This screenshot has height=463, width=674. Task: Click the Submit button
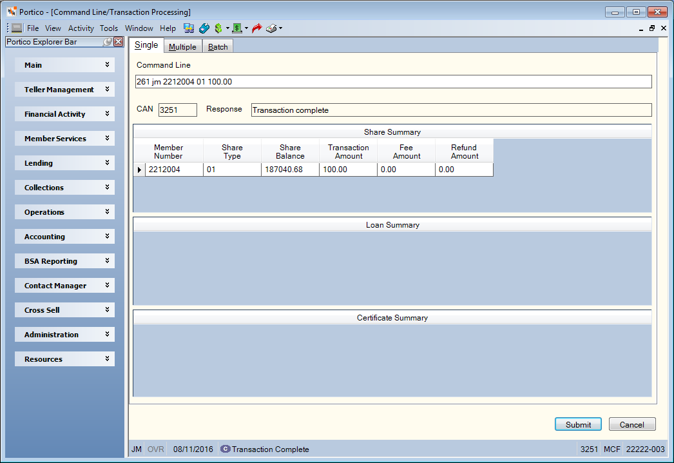coord(578,424)
